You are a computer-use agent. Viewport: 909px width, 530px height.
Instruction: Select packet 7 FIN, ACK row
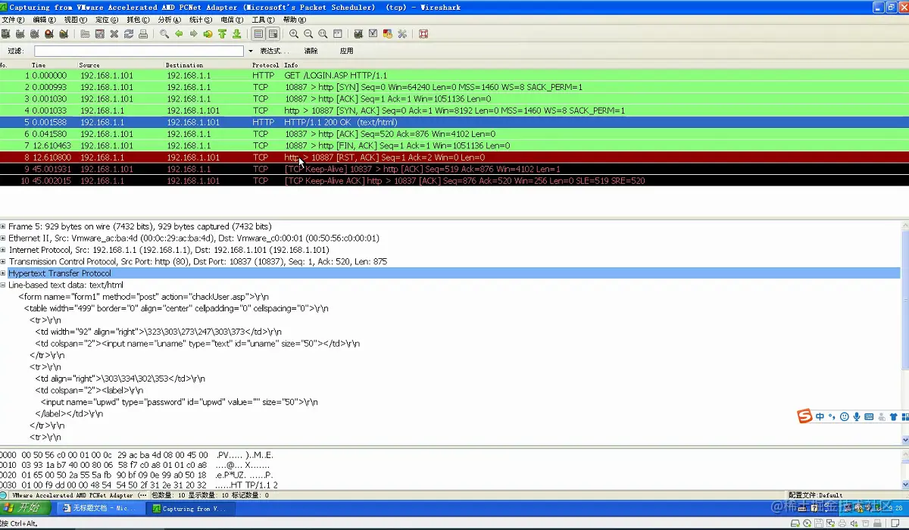pyautogui.click(x=454, y=145)
